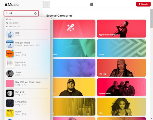This screenshot has width=153, height=120.
Task: Open the Hits category tile
Action: click(122, 107)
